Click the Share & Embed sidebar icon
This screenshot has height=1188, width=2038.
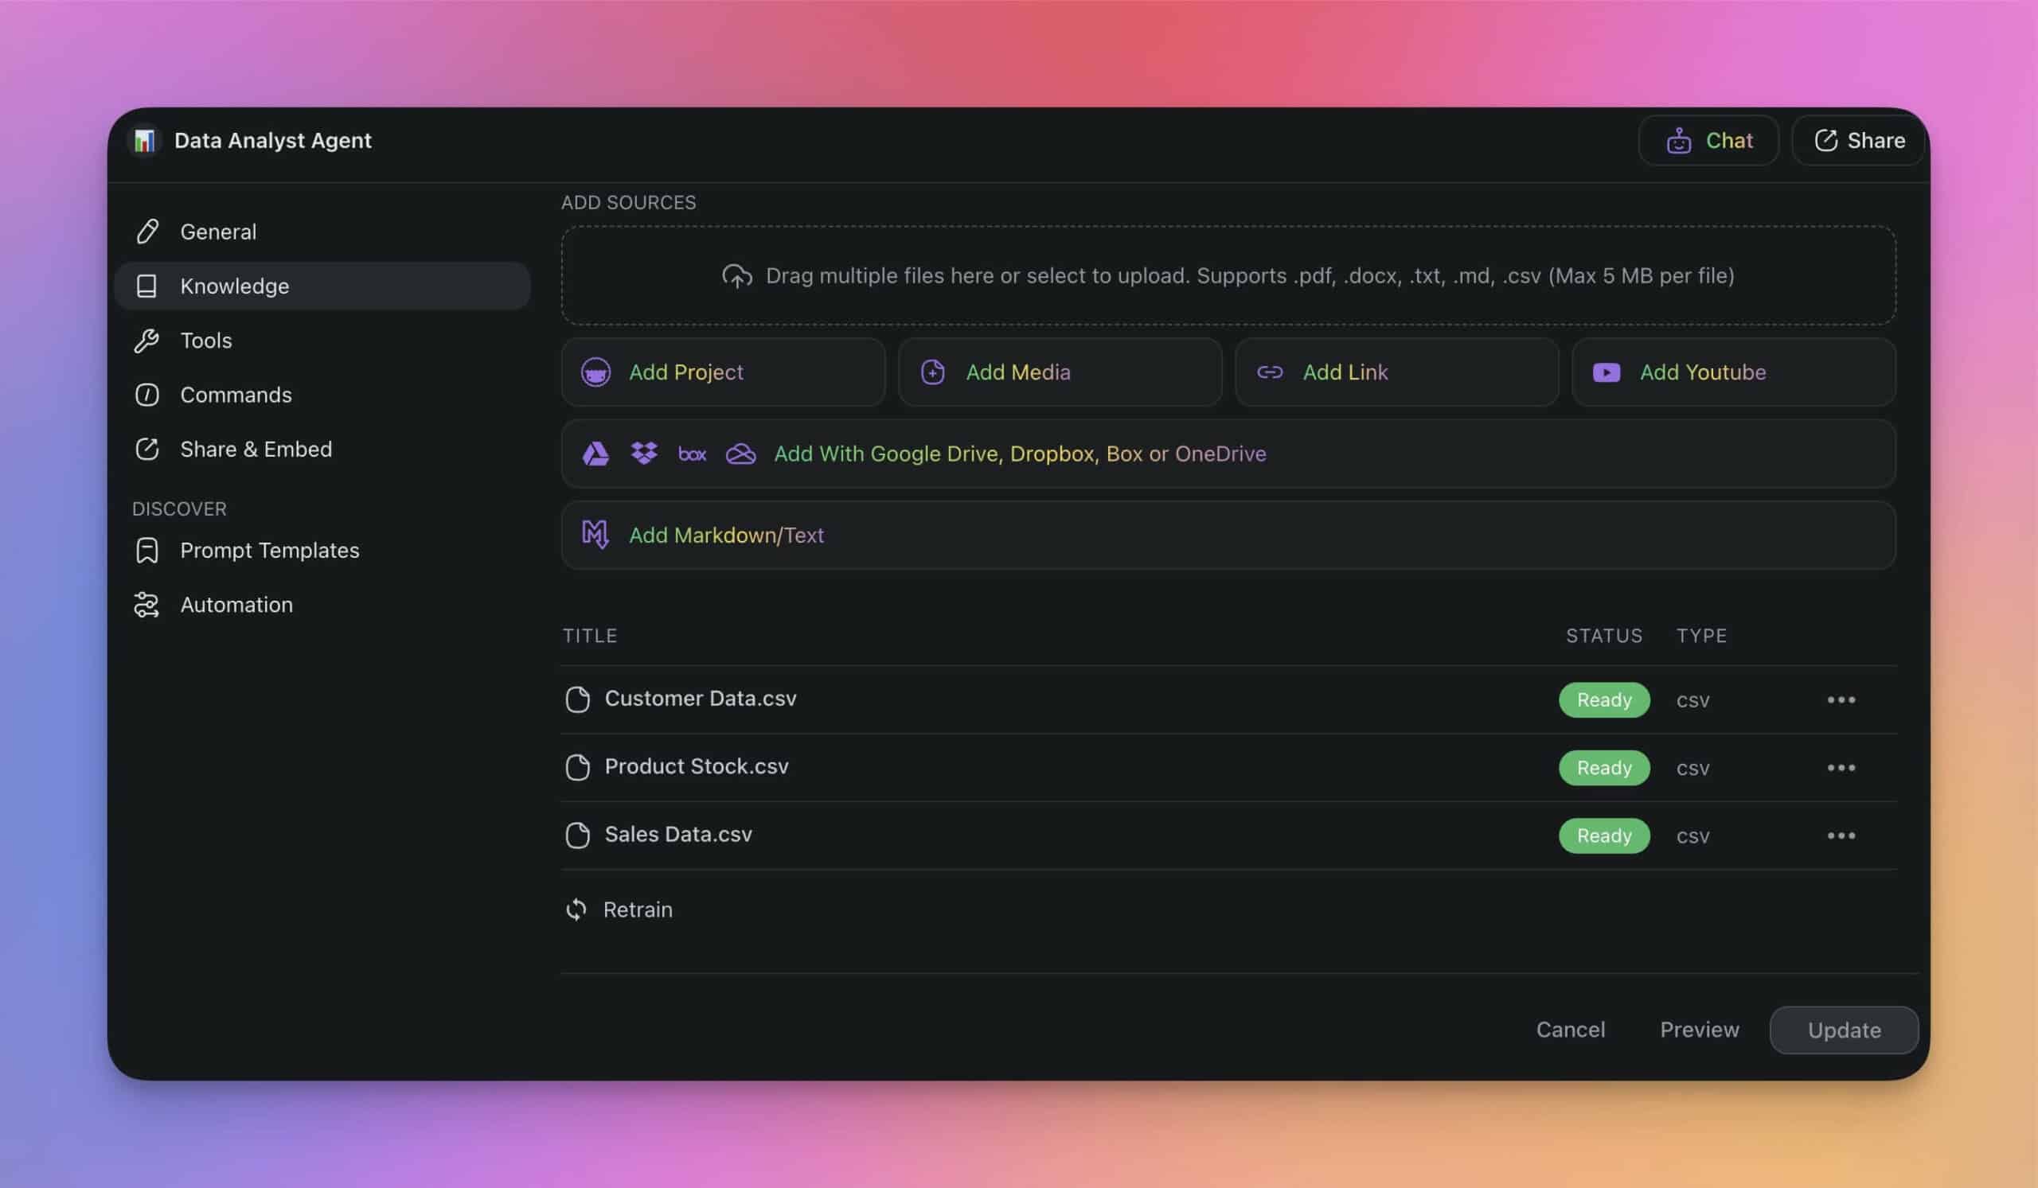coord(146,450)
